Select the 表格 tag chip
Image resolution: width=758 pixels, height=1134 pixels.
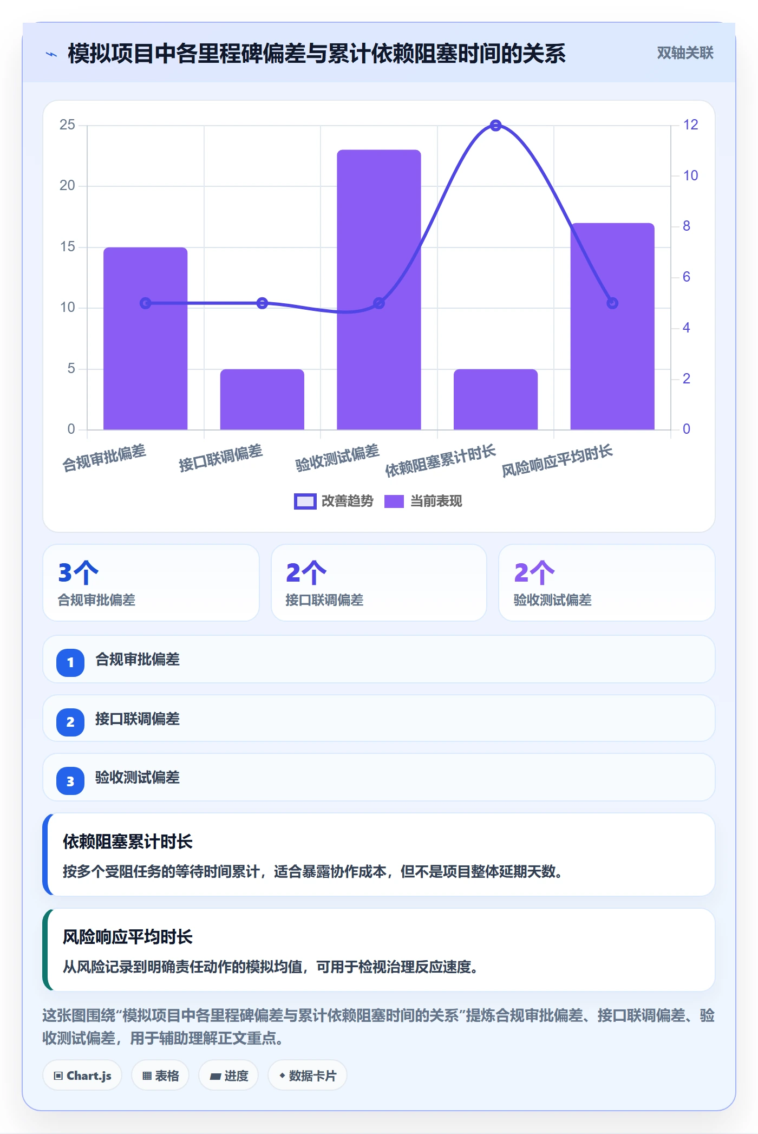(x=160, y=1076)
